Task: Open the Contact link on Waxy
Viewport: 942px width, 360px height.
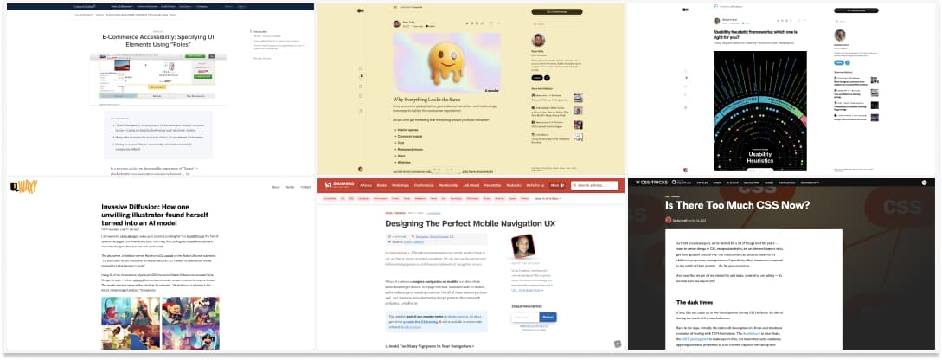Action: coord(305,187)
